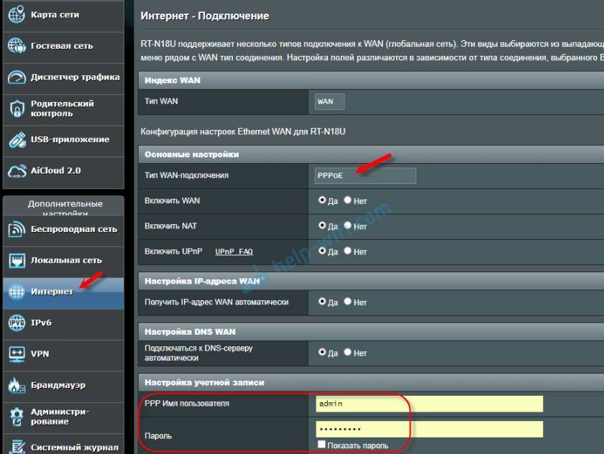Set Включить UPnP to Нет
Image resolution: width=604 pixels, height=454 pixels.
pyautogui.click(x=348, y=251)
